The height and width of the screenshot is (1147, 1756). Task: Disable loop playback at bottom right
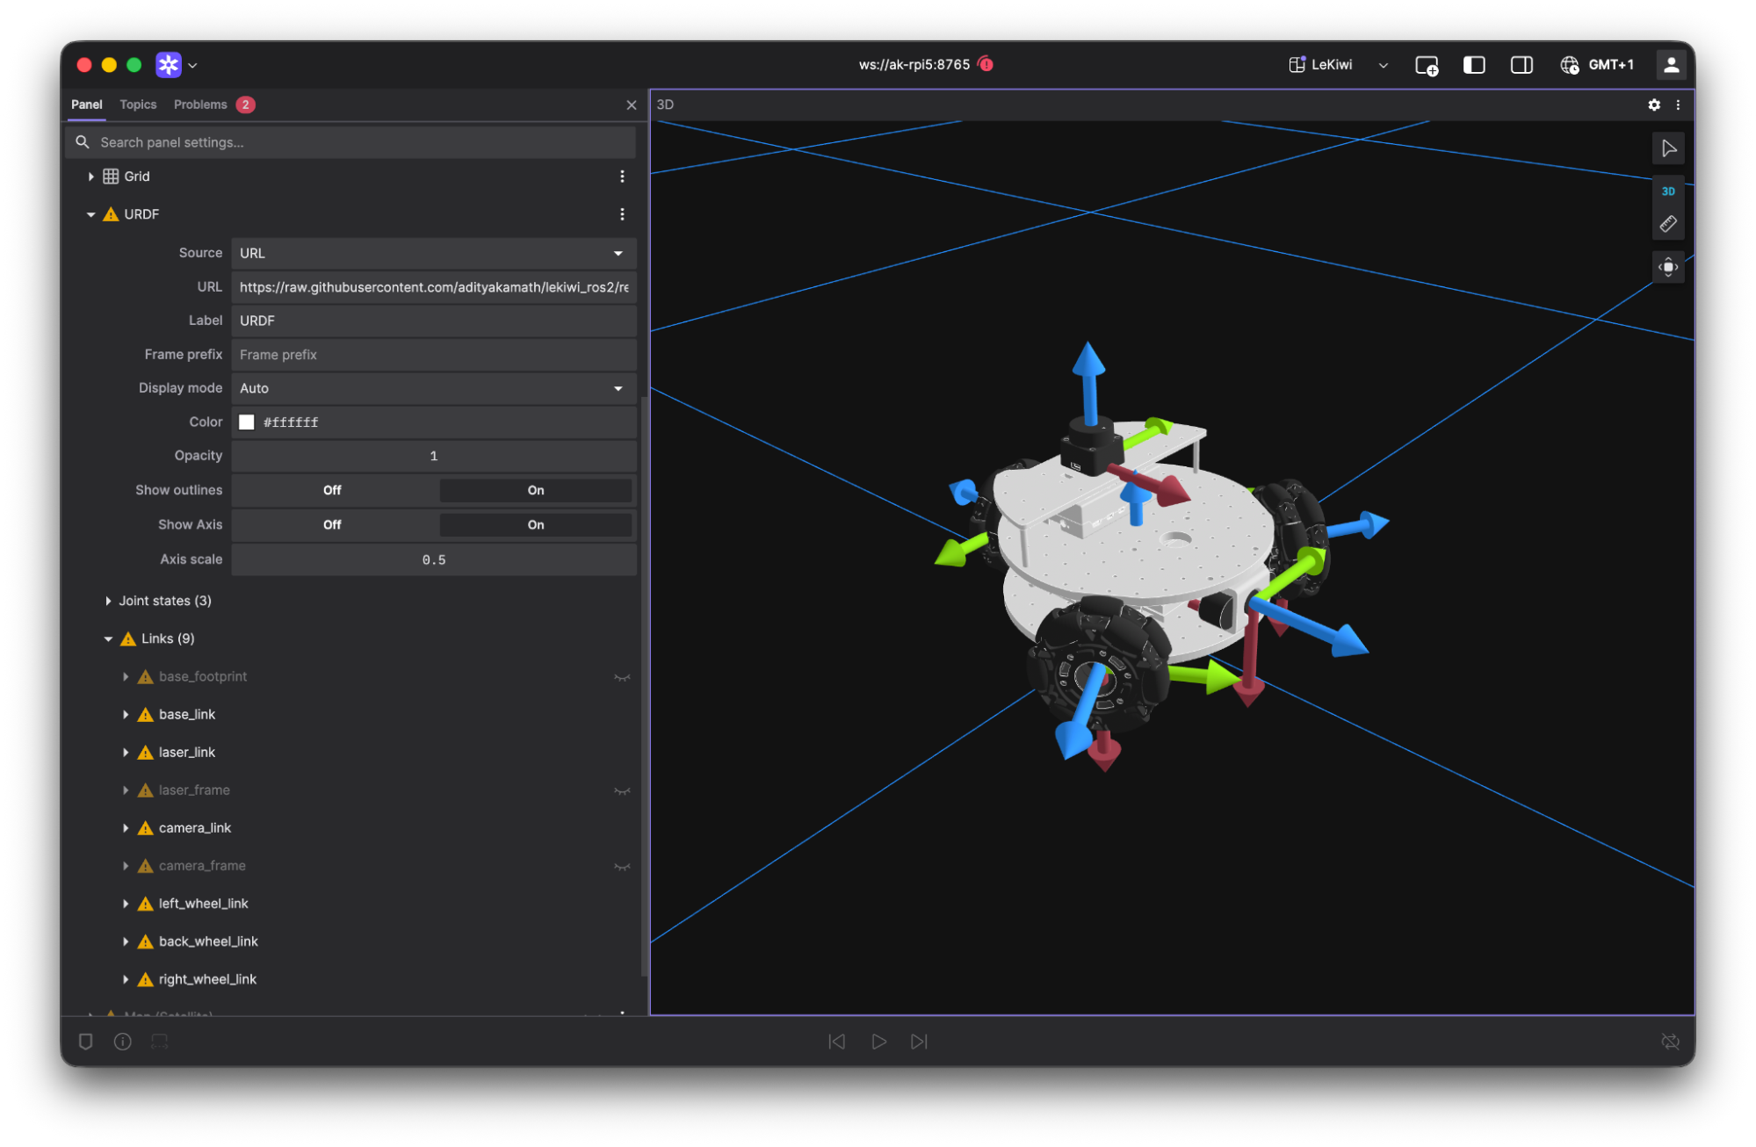pyautogui.click(x=1670, y=1042)
